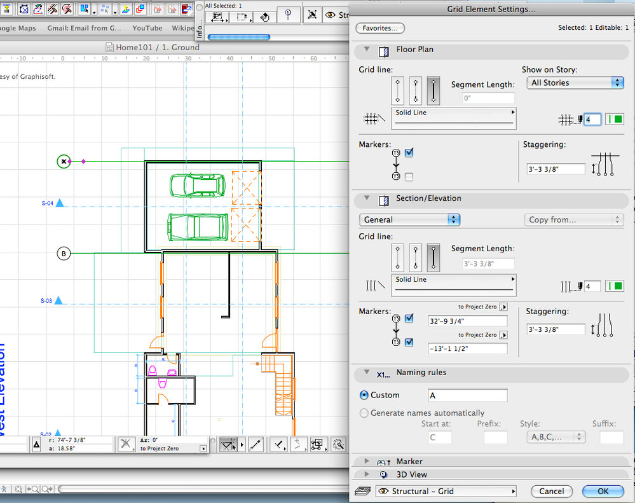
Task: Uncheck the top marker checkbox in Floor Plan
Action: click(409, 153)
